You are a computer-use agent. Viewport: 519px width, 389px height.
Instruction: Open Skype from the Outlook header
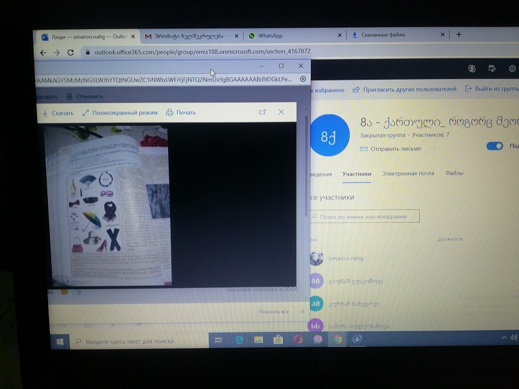(x=472, y=69)
